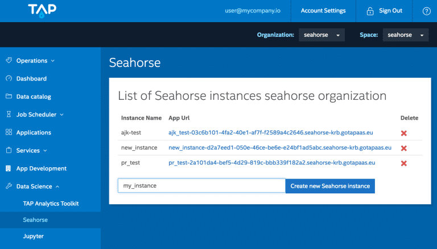Open Account Settings
Viewport: 437px width, 249px height.
(x=323, y=11)
